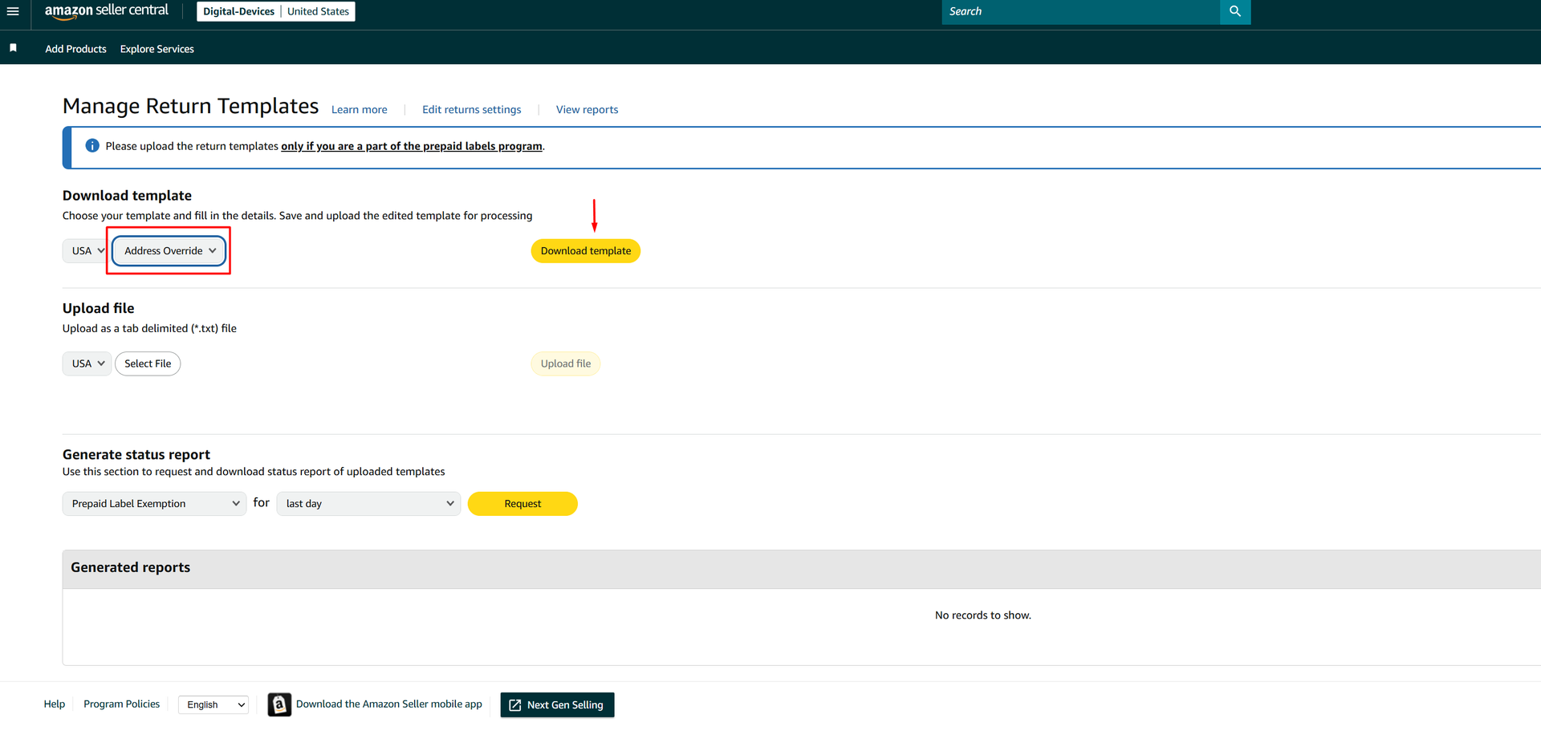Click into the Search input field
Image resolution: width=1541 pixels, height=747 pixels.
(x=1080, y=11)
